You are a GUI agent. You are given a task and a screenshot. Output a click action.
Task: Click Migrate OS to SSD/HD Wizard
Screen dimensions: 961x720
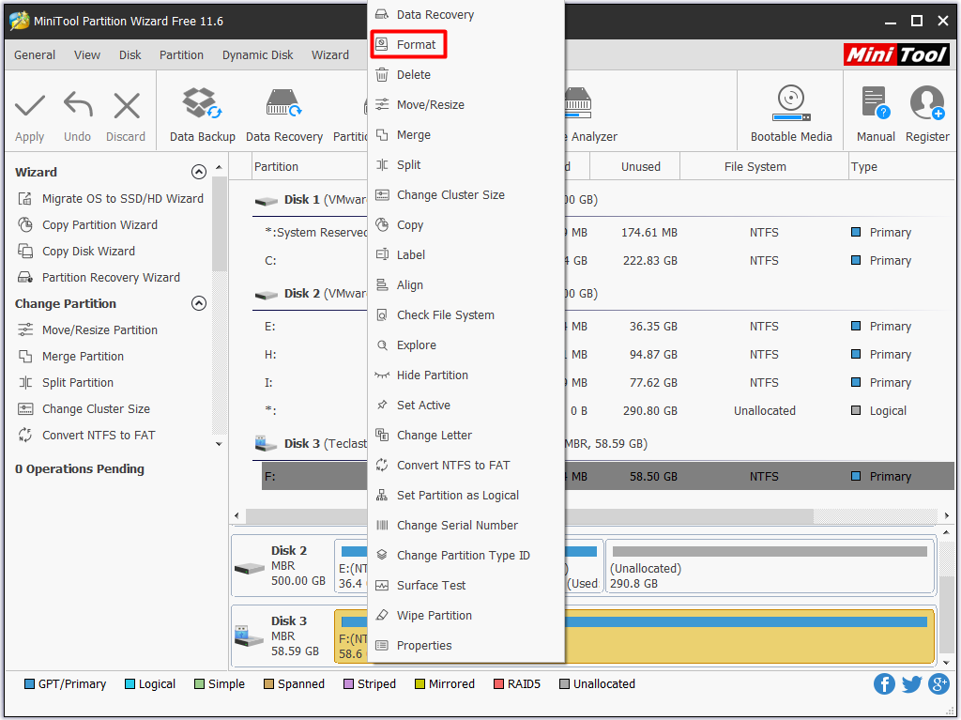point(122,199)
